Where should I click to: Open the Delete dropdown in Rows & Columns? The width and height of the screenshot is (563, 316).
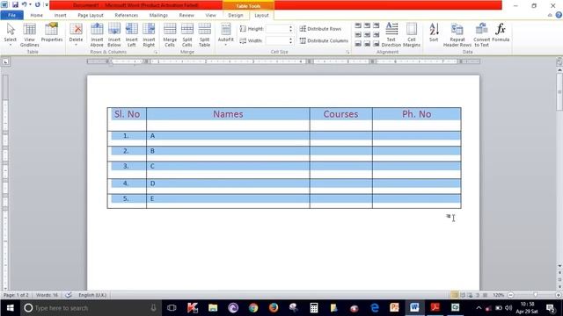pos(76,34)
